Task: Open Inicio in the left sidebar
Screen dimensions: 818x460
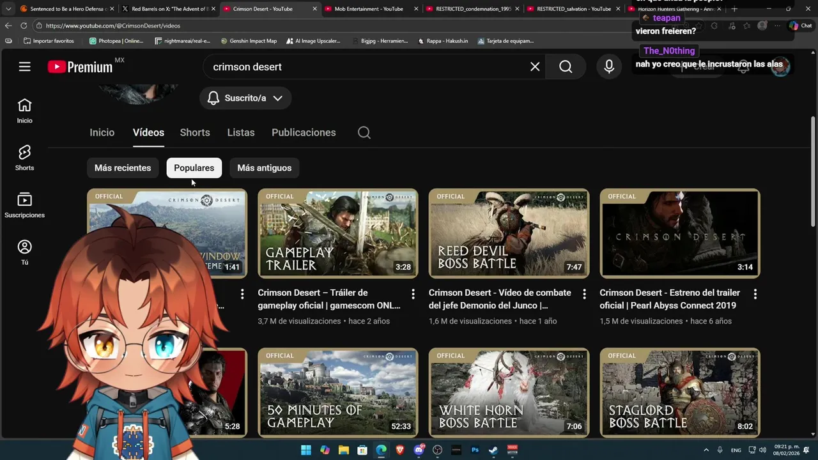Action: click(24, 111)
